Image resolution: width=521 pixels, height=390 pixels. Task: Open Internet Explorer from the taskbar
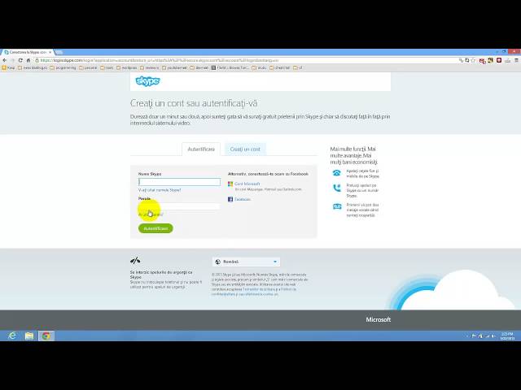12,336
